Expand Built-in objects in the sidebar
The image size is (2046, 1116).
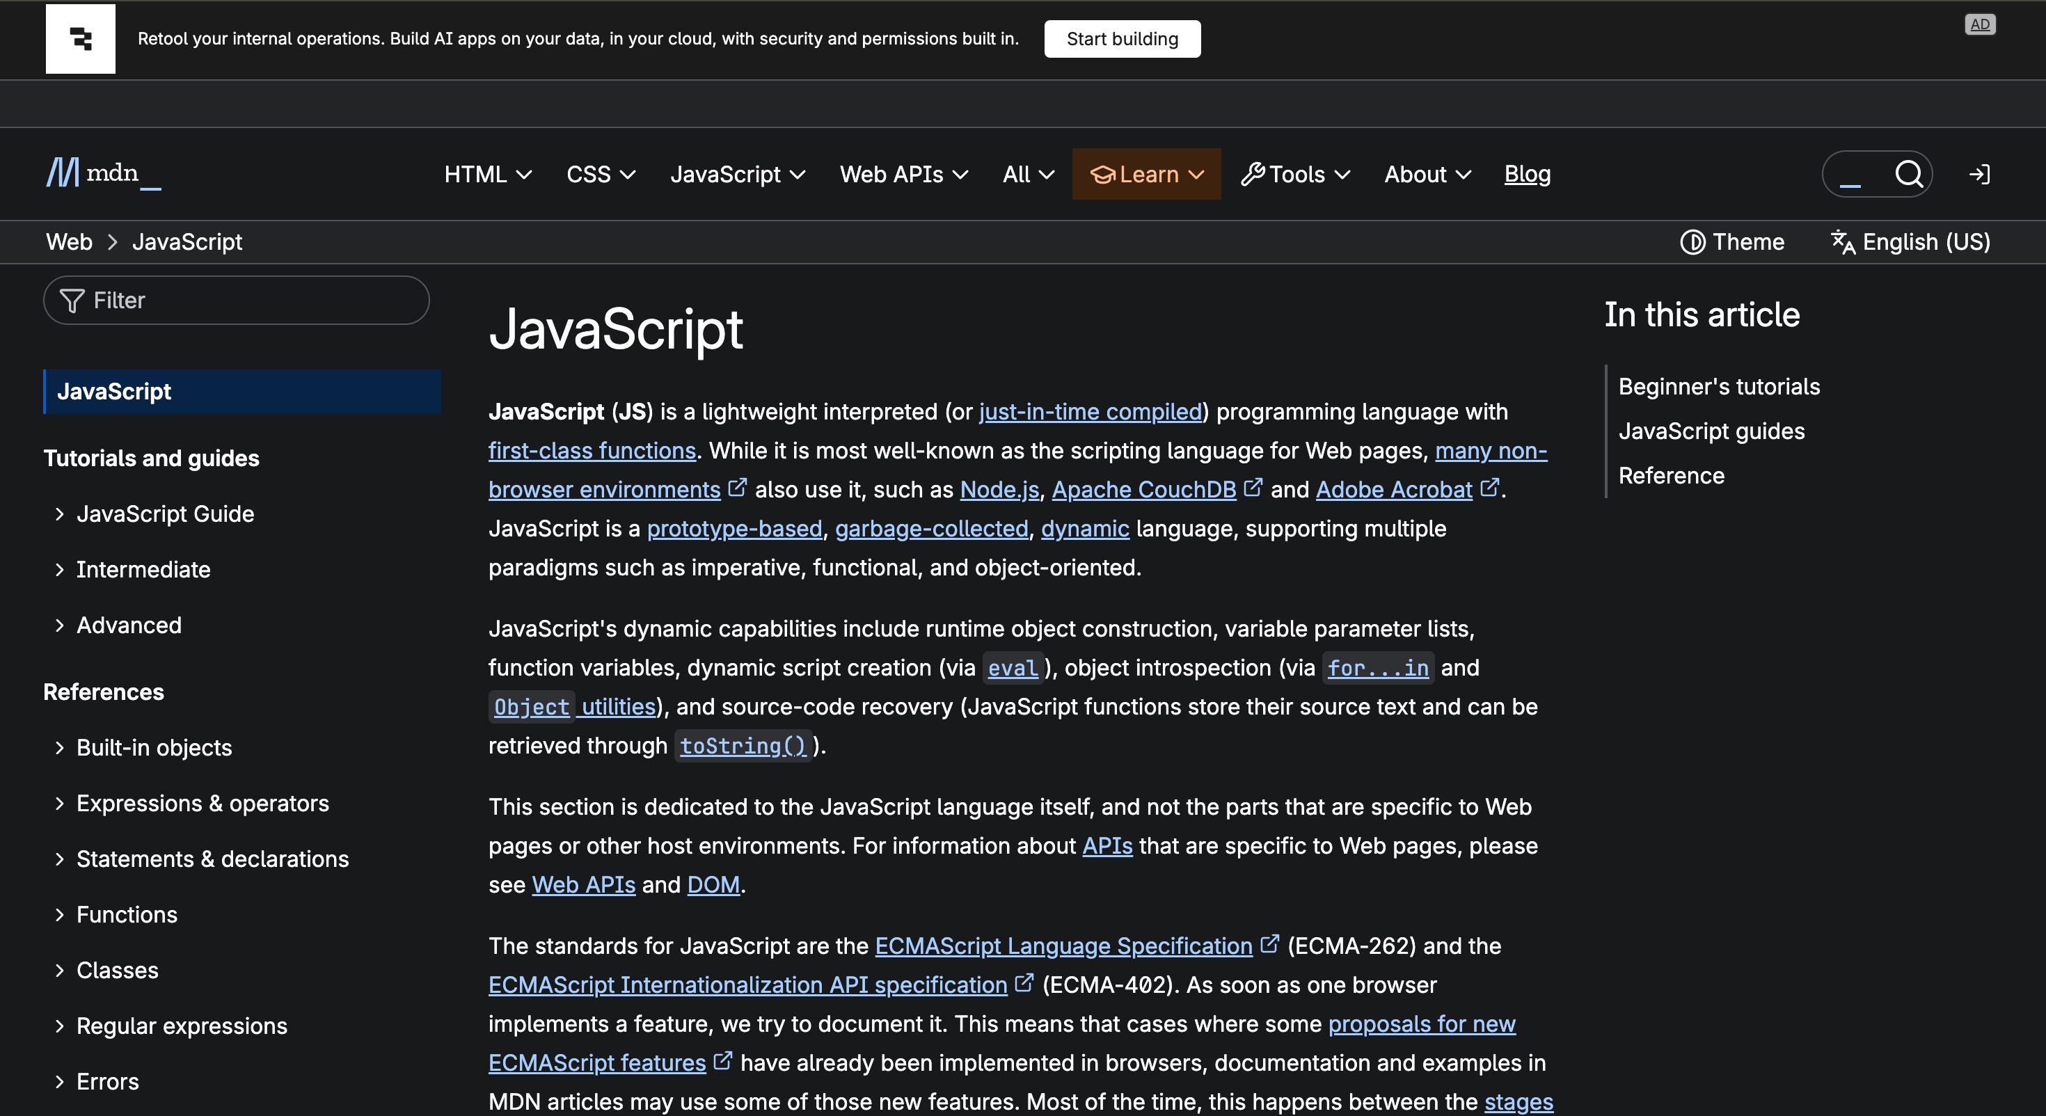[x=60, y=747]
